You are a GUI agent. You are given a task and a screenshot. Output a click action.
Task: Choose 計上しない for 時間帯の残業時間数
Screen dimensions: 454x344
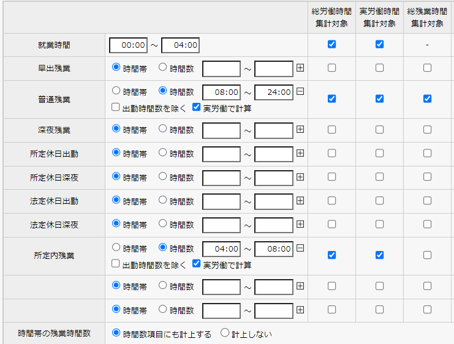click(225, 333)
